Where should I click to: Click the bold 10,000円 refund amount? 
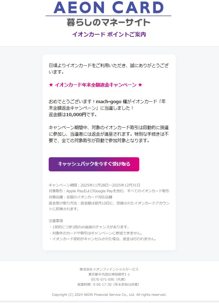[76, 115]
